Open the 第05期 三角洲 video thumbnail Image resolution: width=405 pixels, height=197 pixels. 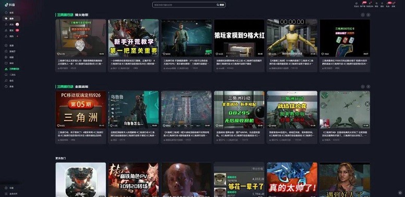[x=81, y=110]
